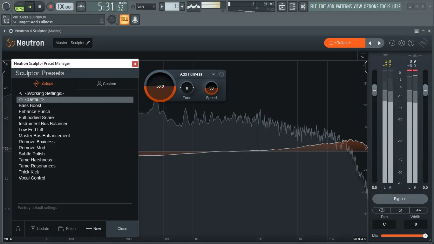Screen dimensions: 434x244
Task: Open Neutron preset history icon
Action: 392,43
